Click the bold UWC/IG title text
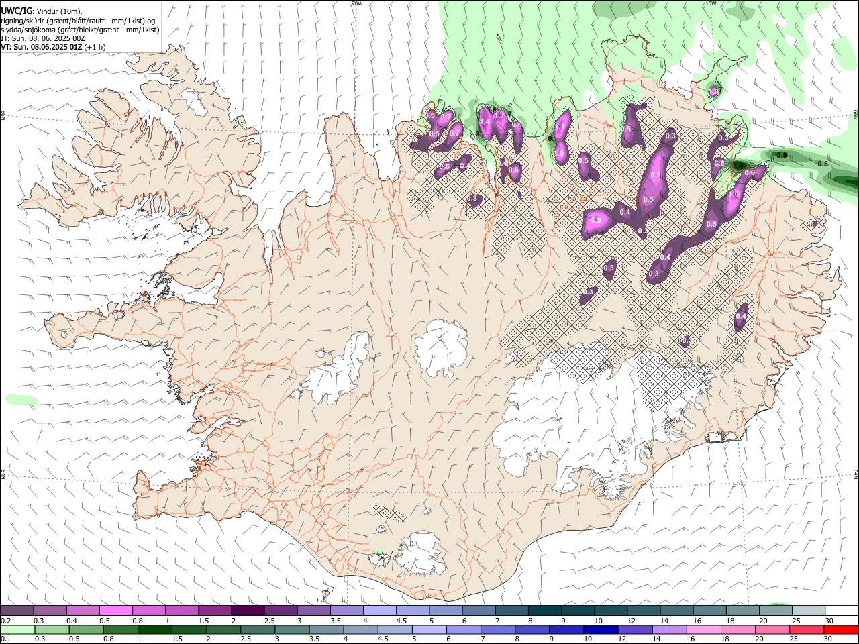Screen dimensions: 859x644 16,11
